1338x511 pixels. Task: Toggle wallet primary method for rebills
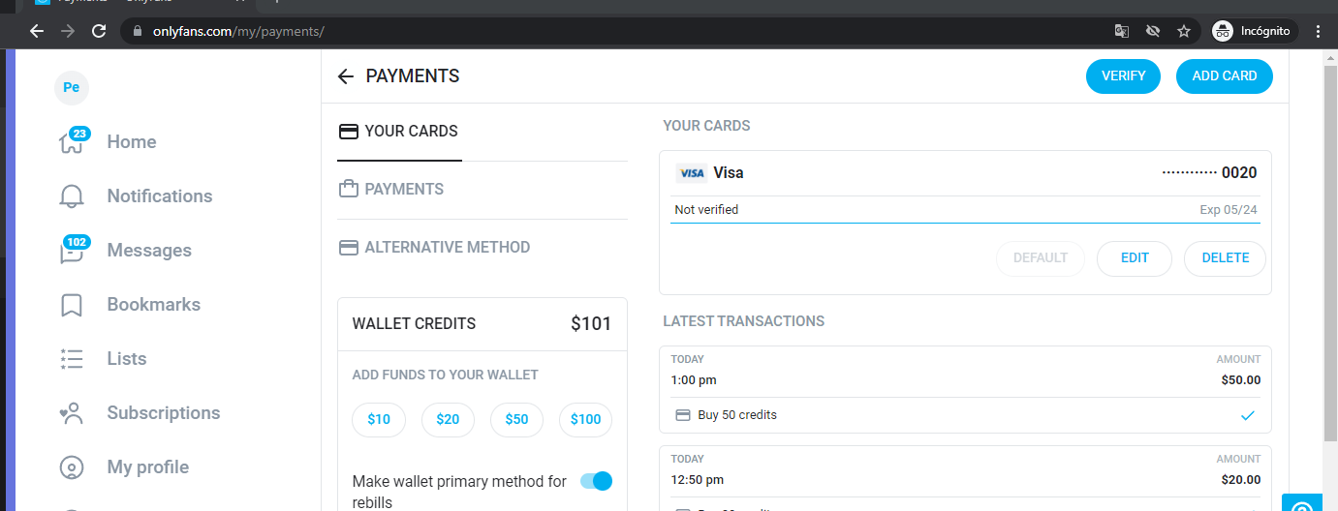tap(596, 481)
